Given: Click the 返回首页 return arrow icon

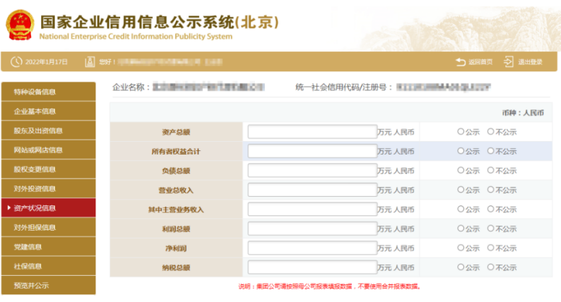Looking at the screenshot, I should [461, 62].
